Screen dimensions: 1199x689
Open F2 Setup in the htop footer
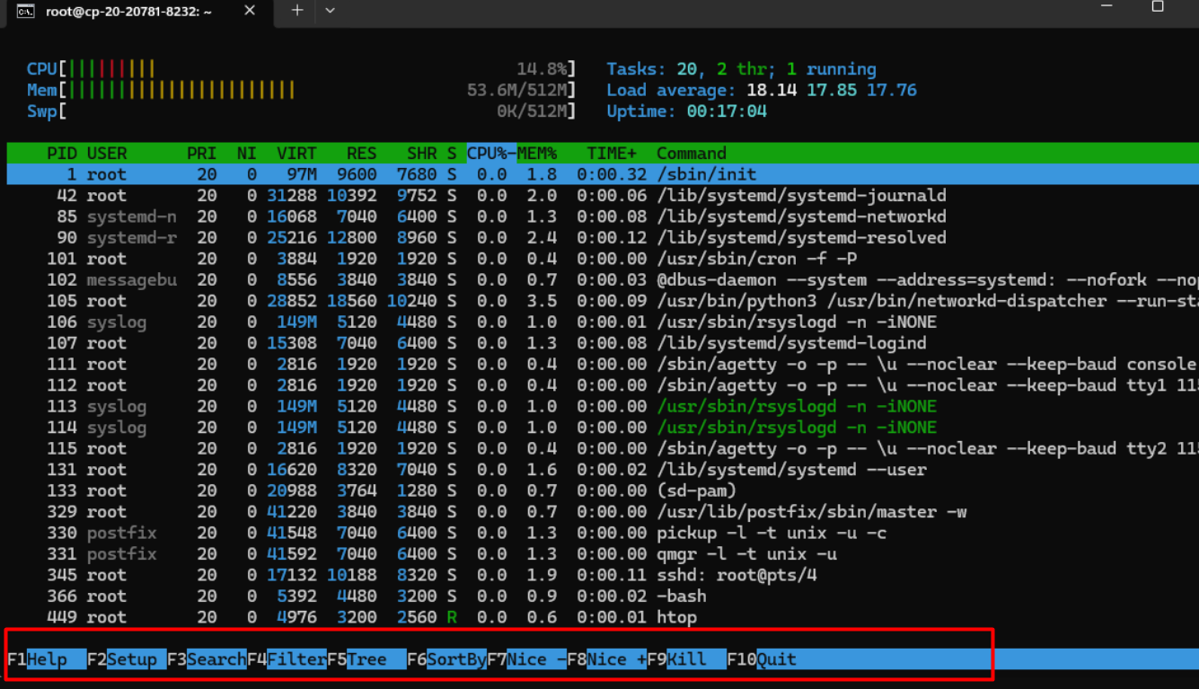pos(127,659)
